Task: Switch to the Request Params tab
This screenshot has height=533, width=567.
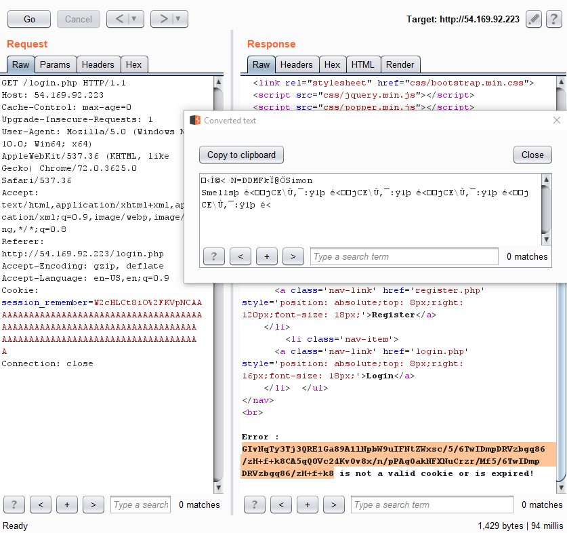Action: click(55, 65)
